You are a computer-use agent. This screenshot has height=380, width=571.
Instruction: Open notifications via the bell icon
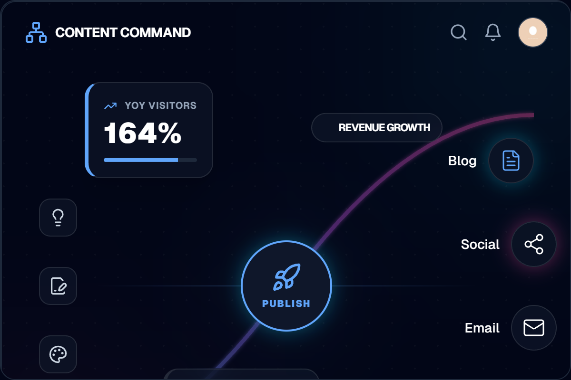coord(492,32)
